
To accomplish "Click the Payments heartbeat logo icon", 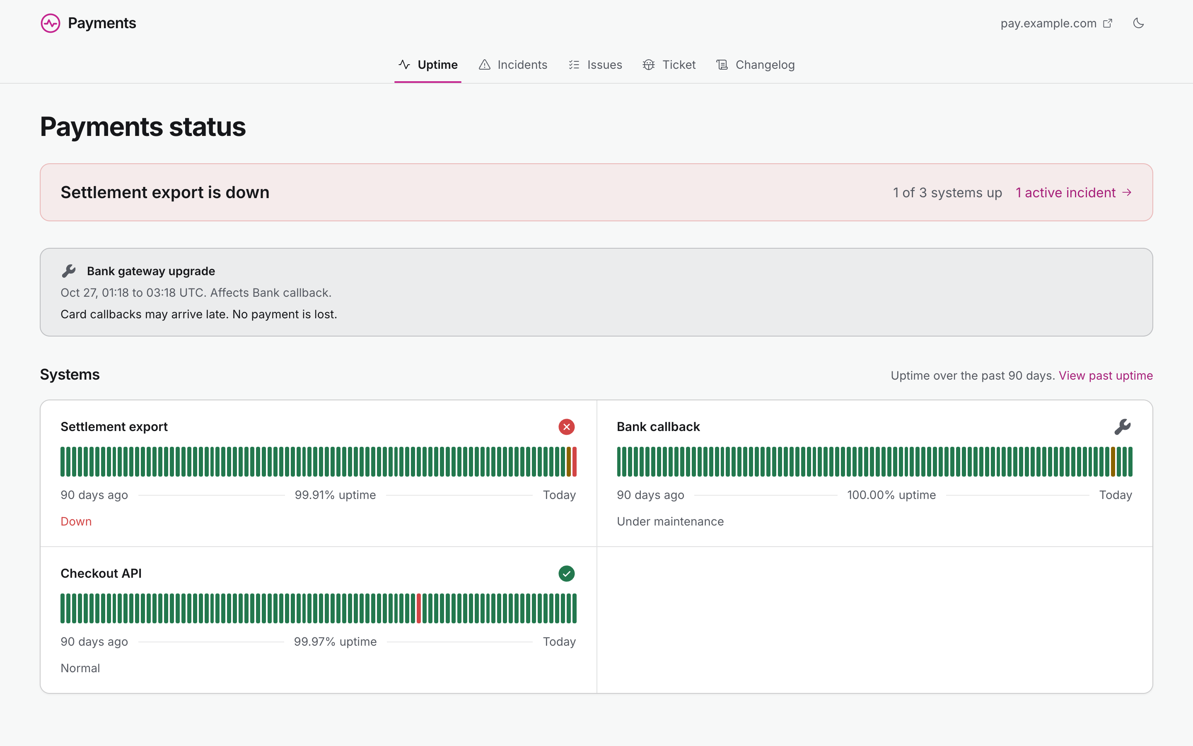I will coord(50,23).
